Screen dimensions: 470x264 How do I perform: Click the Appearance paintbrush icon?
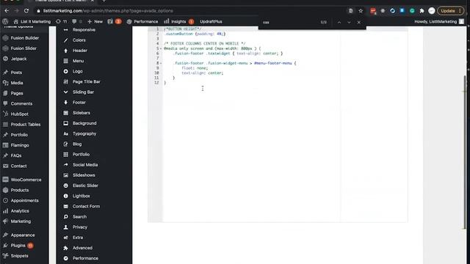(x=5, y=235)
